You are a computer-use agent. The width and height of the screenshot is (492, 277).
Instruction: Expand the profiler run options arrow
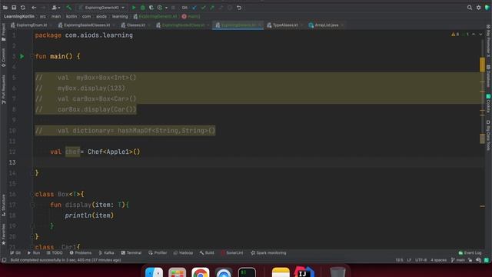(166, 8)
